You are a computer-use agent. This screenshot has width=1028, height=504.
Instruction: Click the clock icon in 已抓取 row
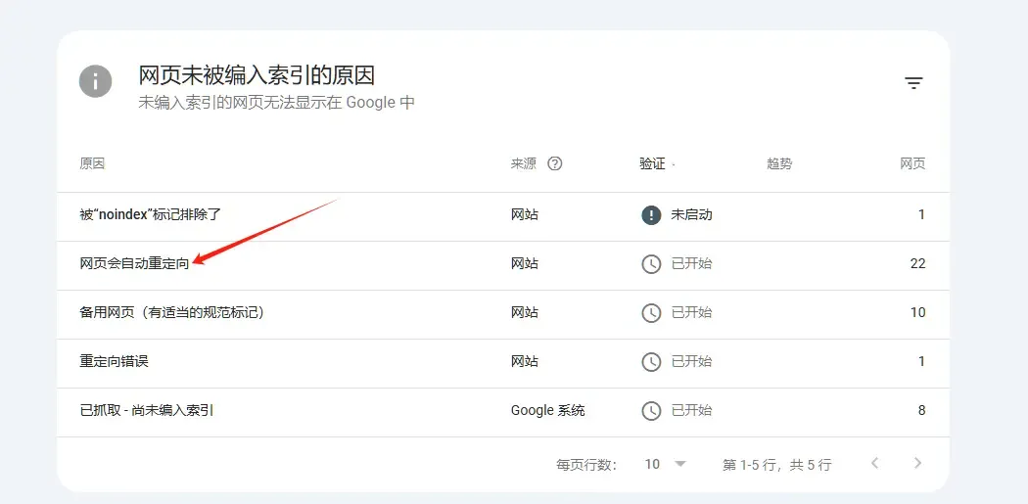[651, 411]
